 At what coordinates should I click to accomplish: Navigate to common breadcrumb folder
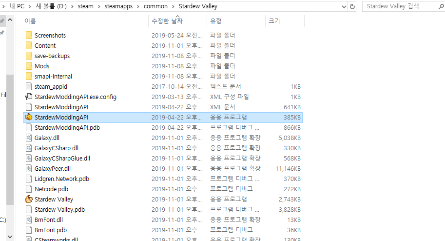(x=155, y=6)
